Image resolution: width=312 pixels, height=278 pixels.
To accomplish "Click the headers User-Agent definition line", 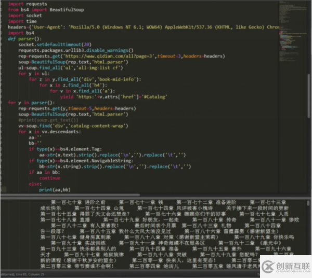I will pyautogui.click(x=144, y=27).
